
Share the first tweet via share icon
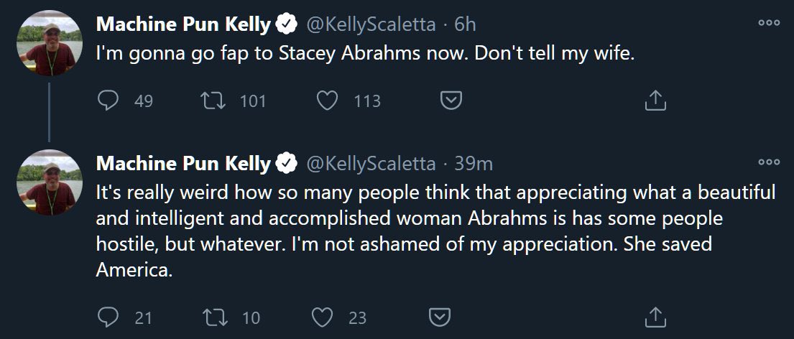pyautogui.click(x=655, y=102)
